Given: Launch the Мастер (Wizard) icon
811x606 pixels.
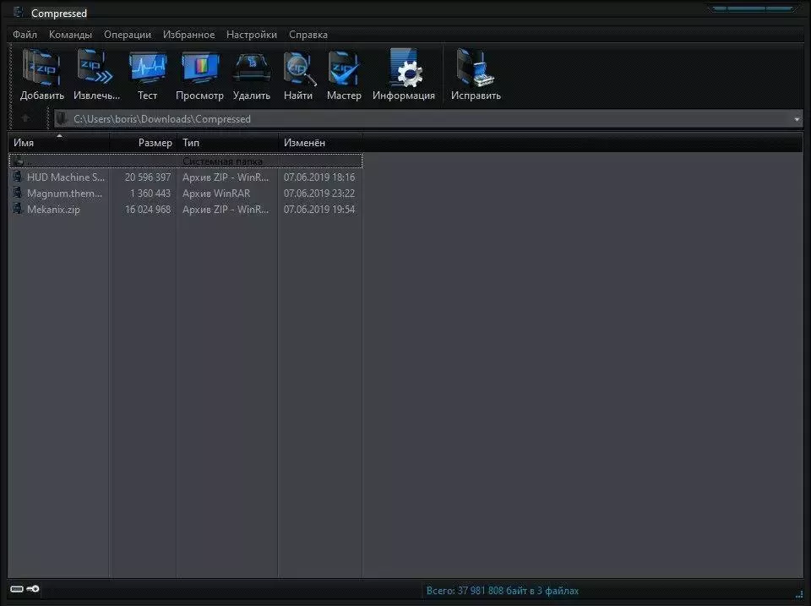Looking at the screenshot, I should click(344, 69).
